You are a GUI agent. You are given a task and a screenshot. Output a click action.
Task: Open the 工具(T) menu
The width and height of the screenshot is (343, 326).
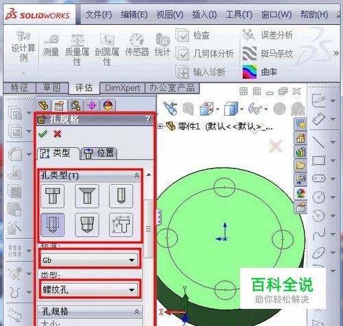point(239,15)
